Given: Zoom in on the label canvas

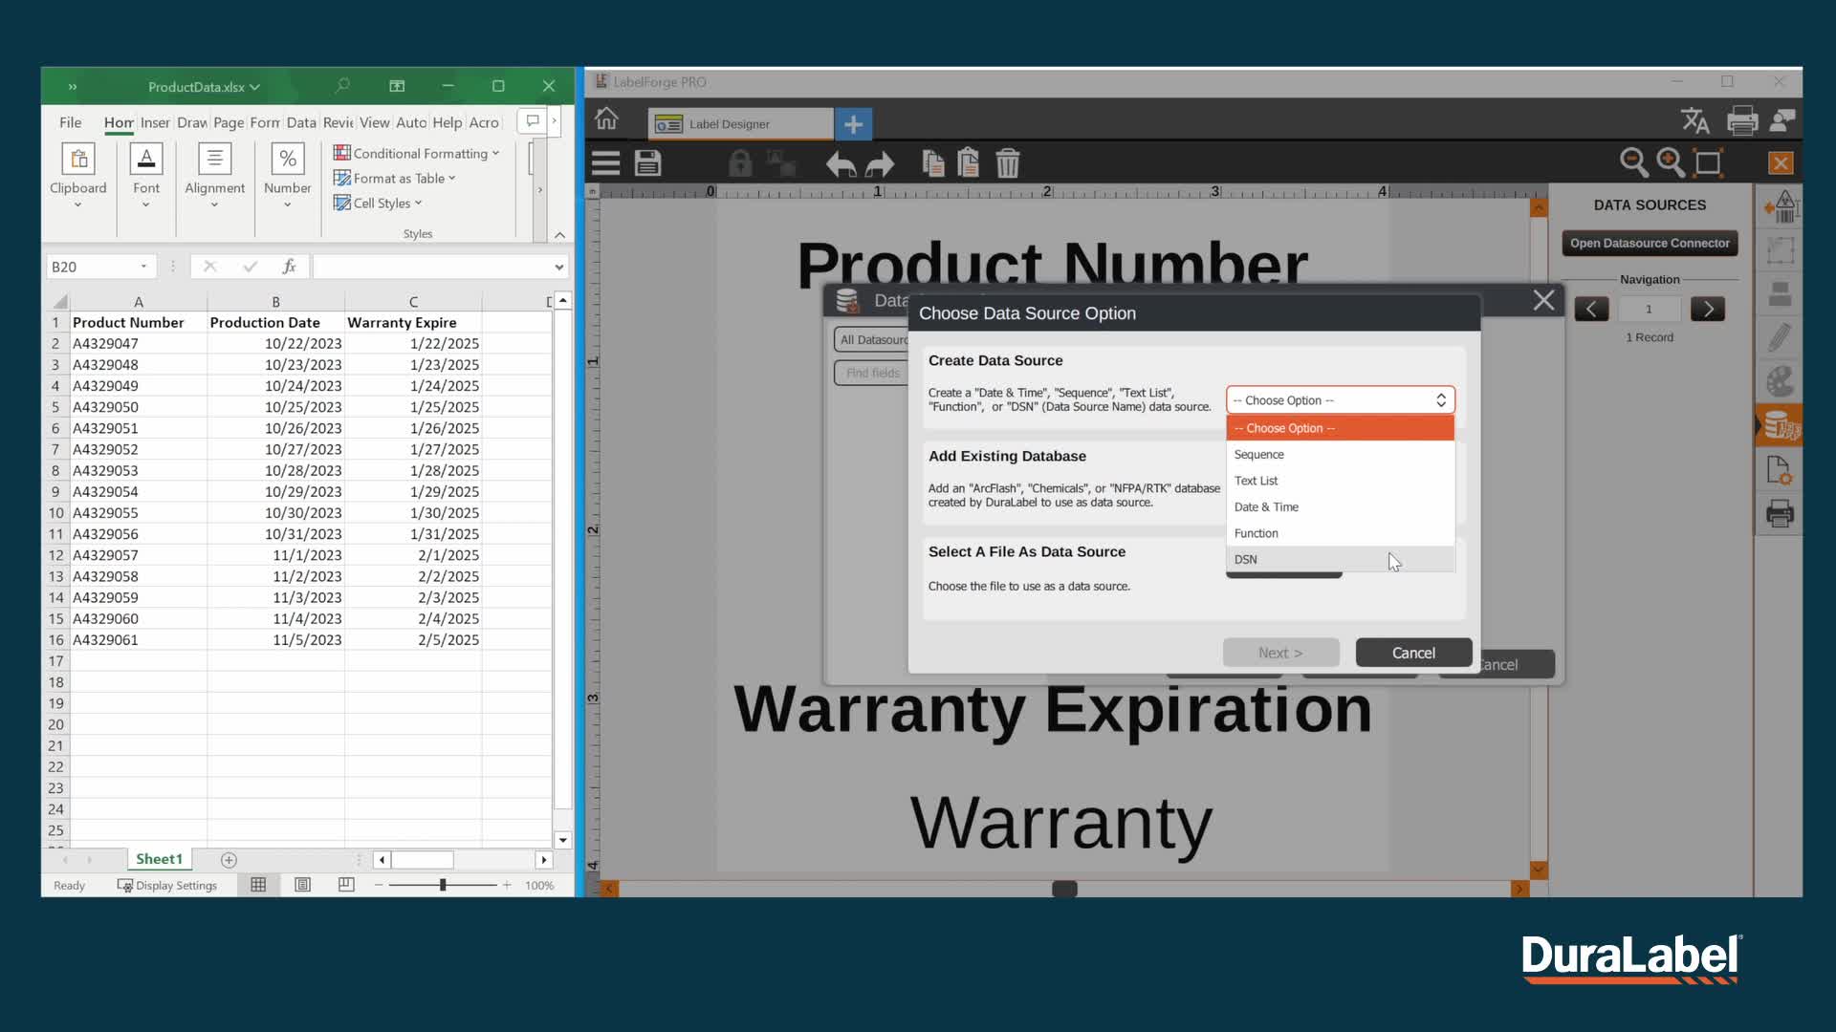Looking at the screenshot, I should point(1671,162).
